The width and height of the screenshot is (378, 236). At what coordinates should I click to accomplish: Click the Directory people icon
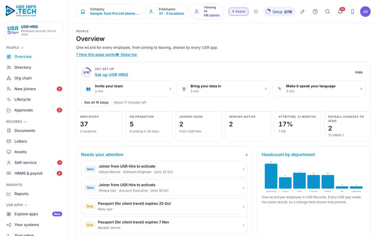pyautogui.click(x=9, y=68)
